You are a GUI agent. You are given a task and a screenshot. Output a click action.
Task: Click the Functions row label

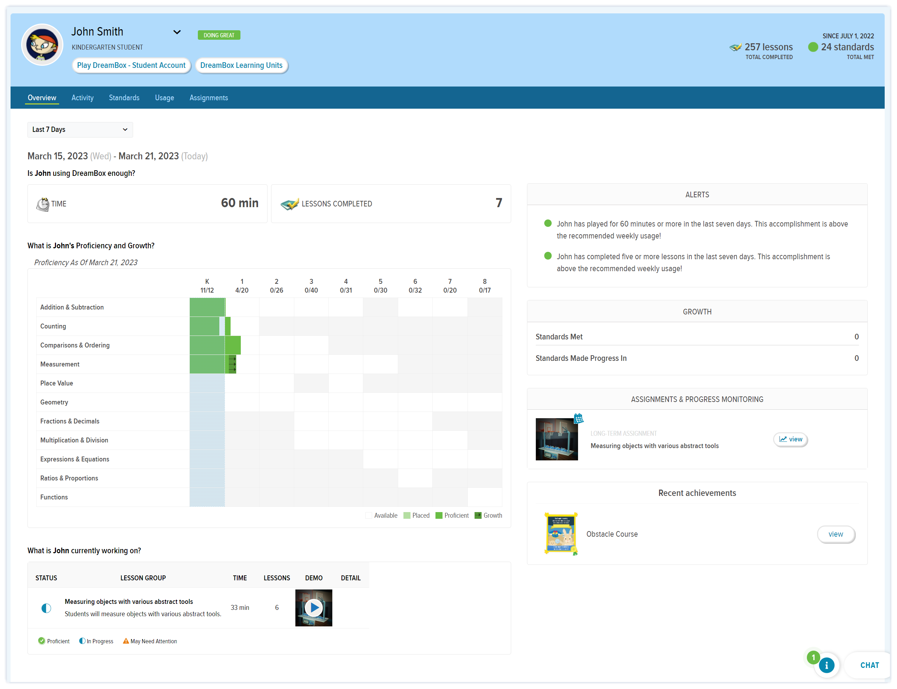[54, 497]
